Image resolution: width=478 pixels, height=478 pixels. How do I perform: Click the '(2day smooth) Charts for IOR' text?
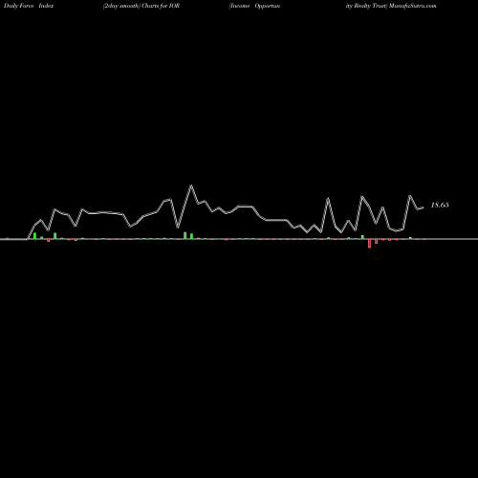(141, 6)
